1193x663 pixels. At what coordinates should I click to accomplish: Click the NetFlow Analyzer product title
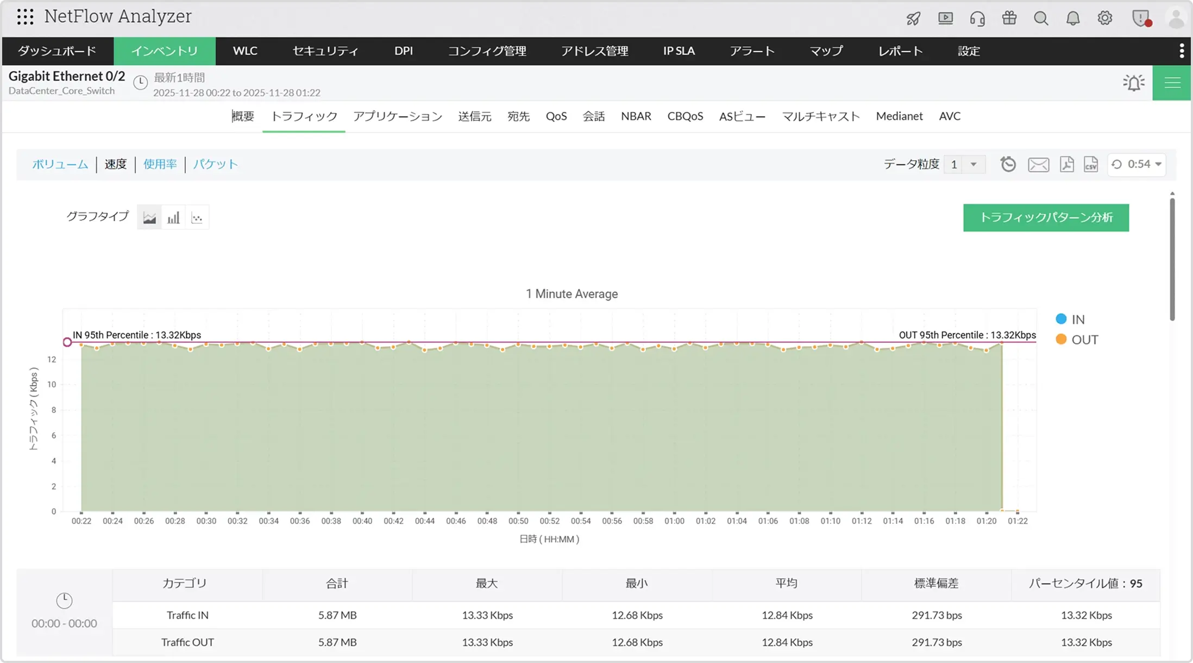[x=118, y=16]
